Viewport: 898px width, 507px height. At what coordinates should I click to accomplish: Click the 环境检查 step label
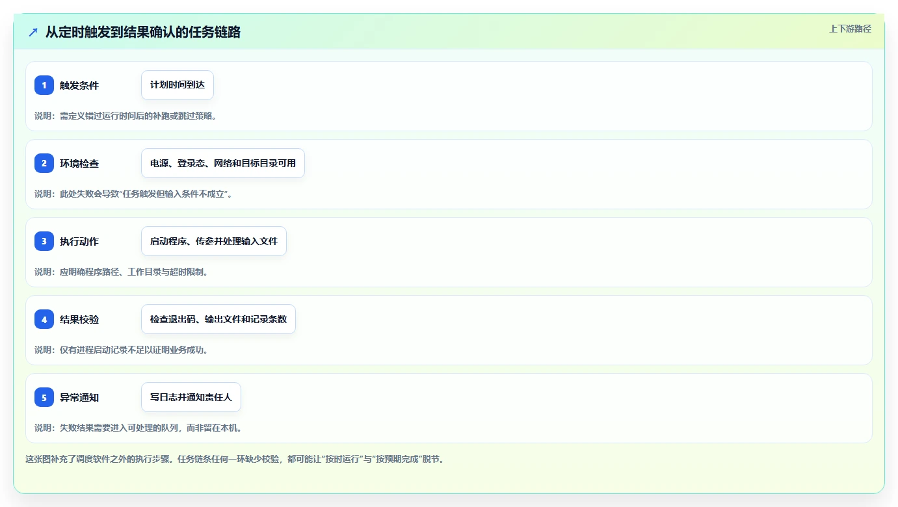pyautogui.click(x=79, y=163)
